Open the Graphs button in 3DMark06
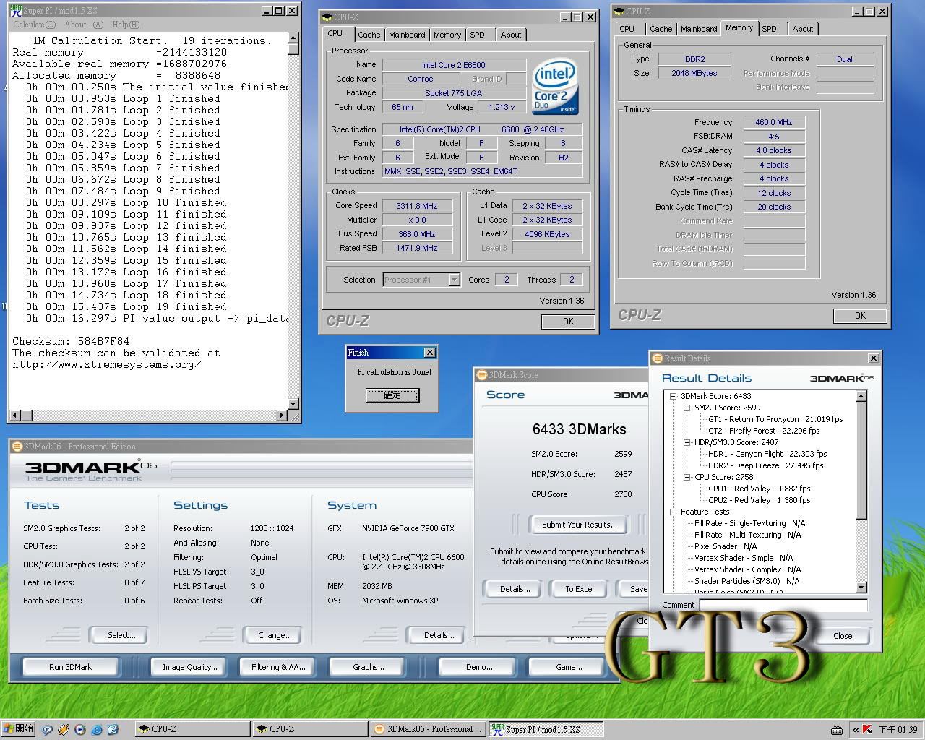 click(369, 667)
